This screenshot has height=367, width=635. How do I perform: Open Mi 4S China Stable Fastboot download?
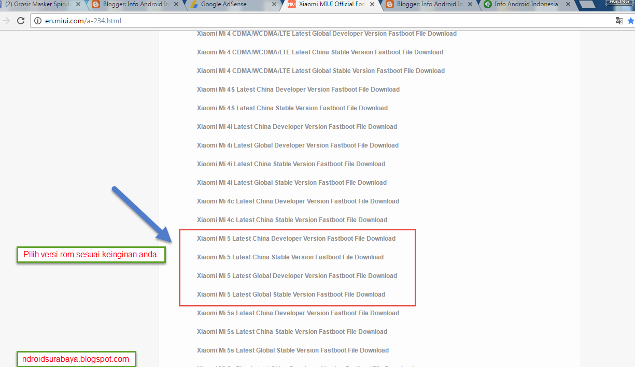click(x=292, y=108)
